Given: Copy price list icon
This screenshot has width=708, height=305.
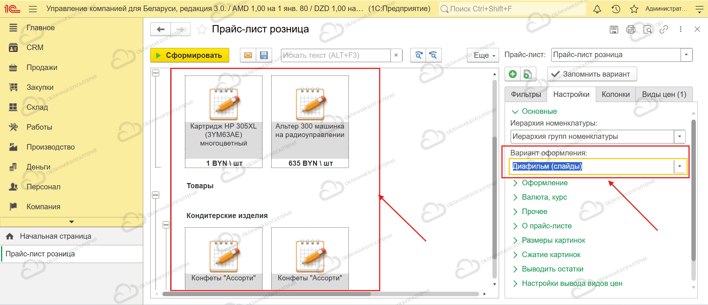Looking at the screenshot, I should (x=528, y=74).
